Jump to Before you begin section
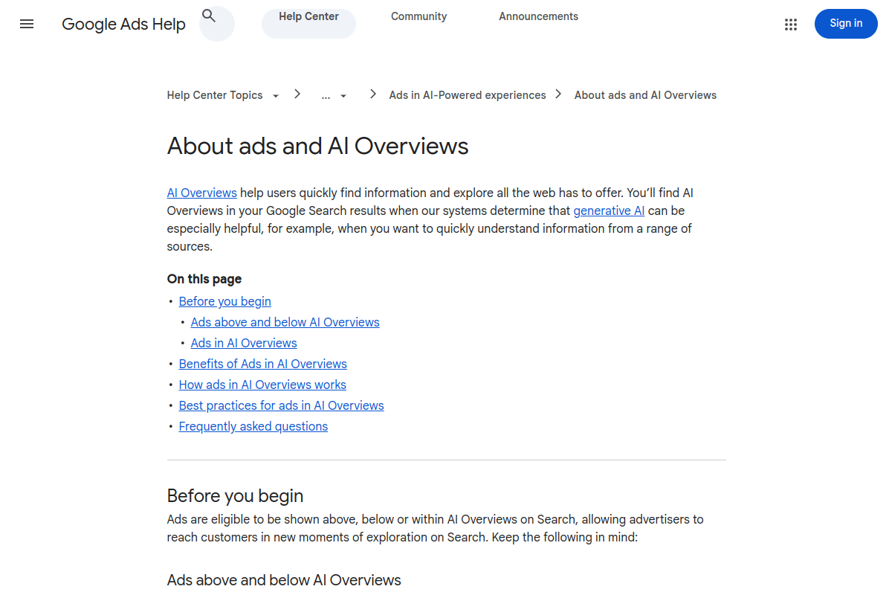The width and height of the screenshot is (892, 595). (x=224, y=301)
